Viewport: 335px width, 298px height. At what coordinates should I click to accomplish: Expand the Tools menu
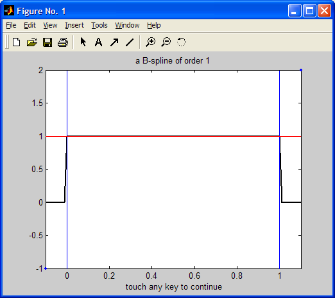click(x=99, y=25)
